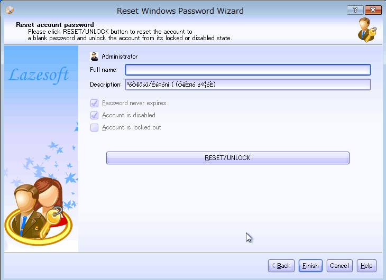Screen dimensions: 386x280
Task: Close the wizard window with X
Action: [x=373, y=10]
